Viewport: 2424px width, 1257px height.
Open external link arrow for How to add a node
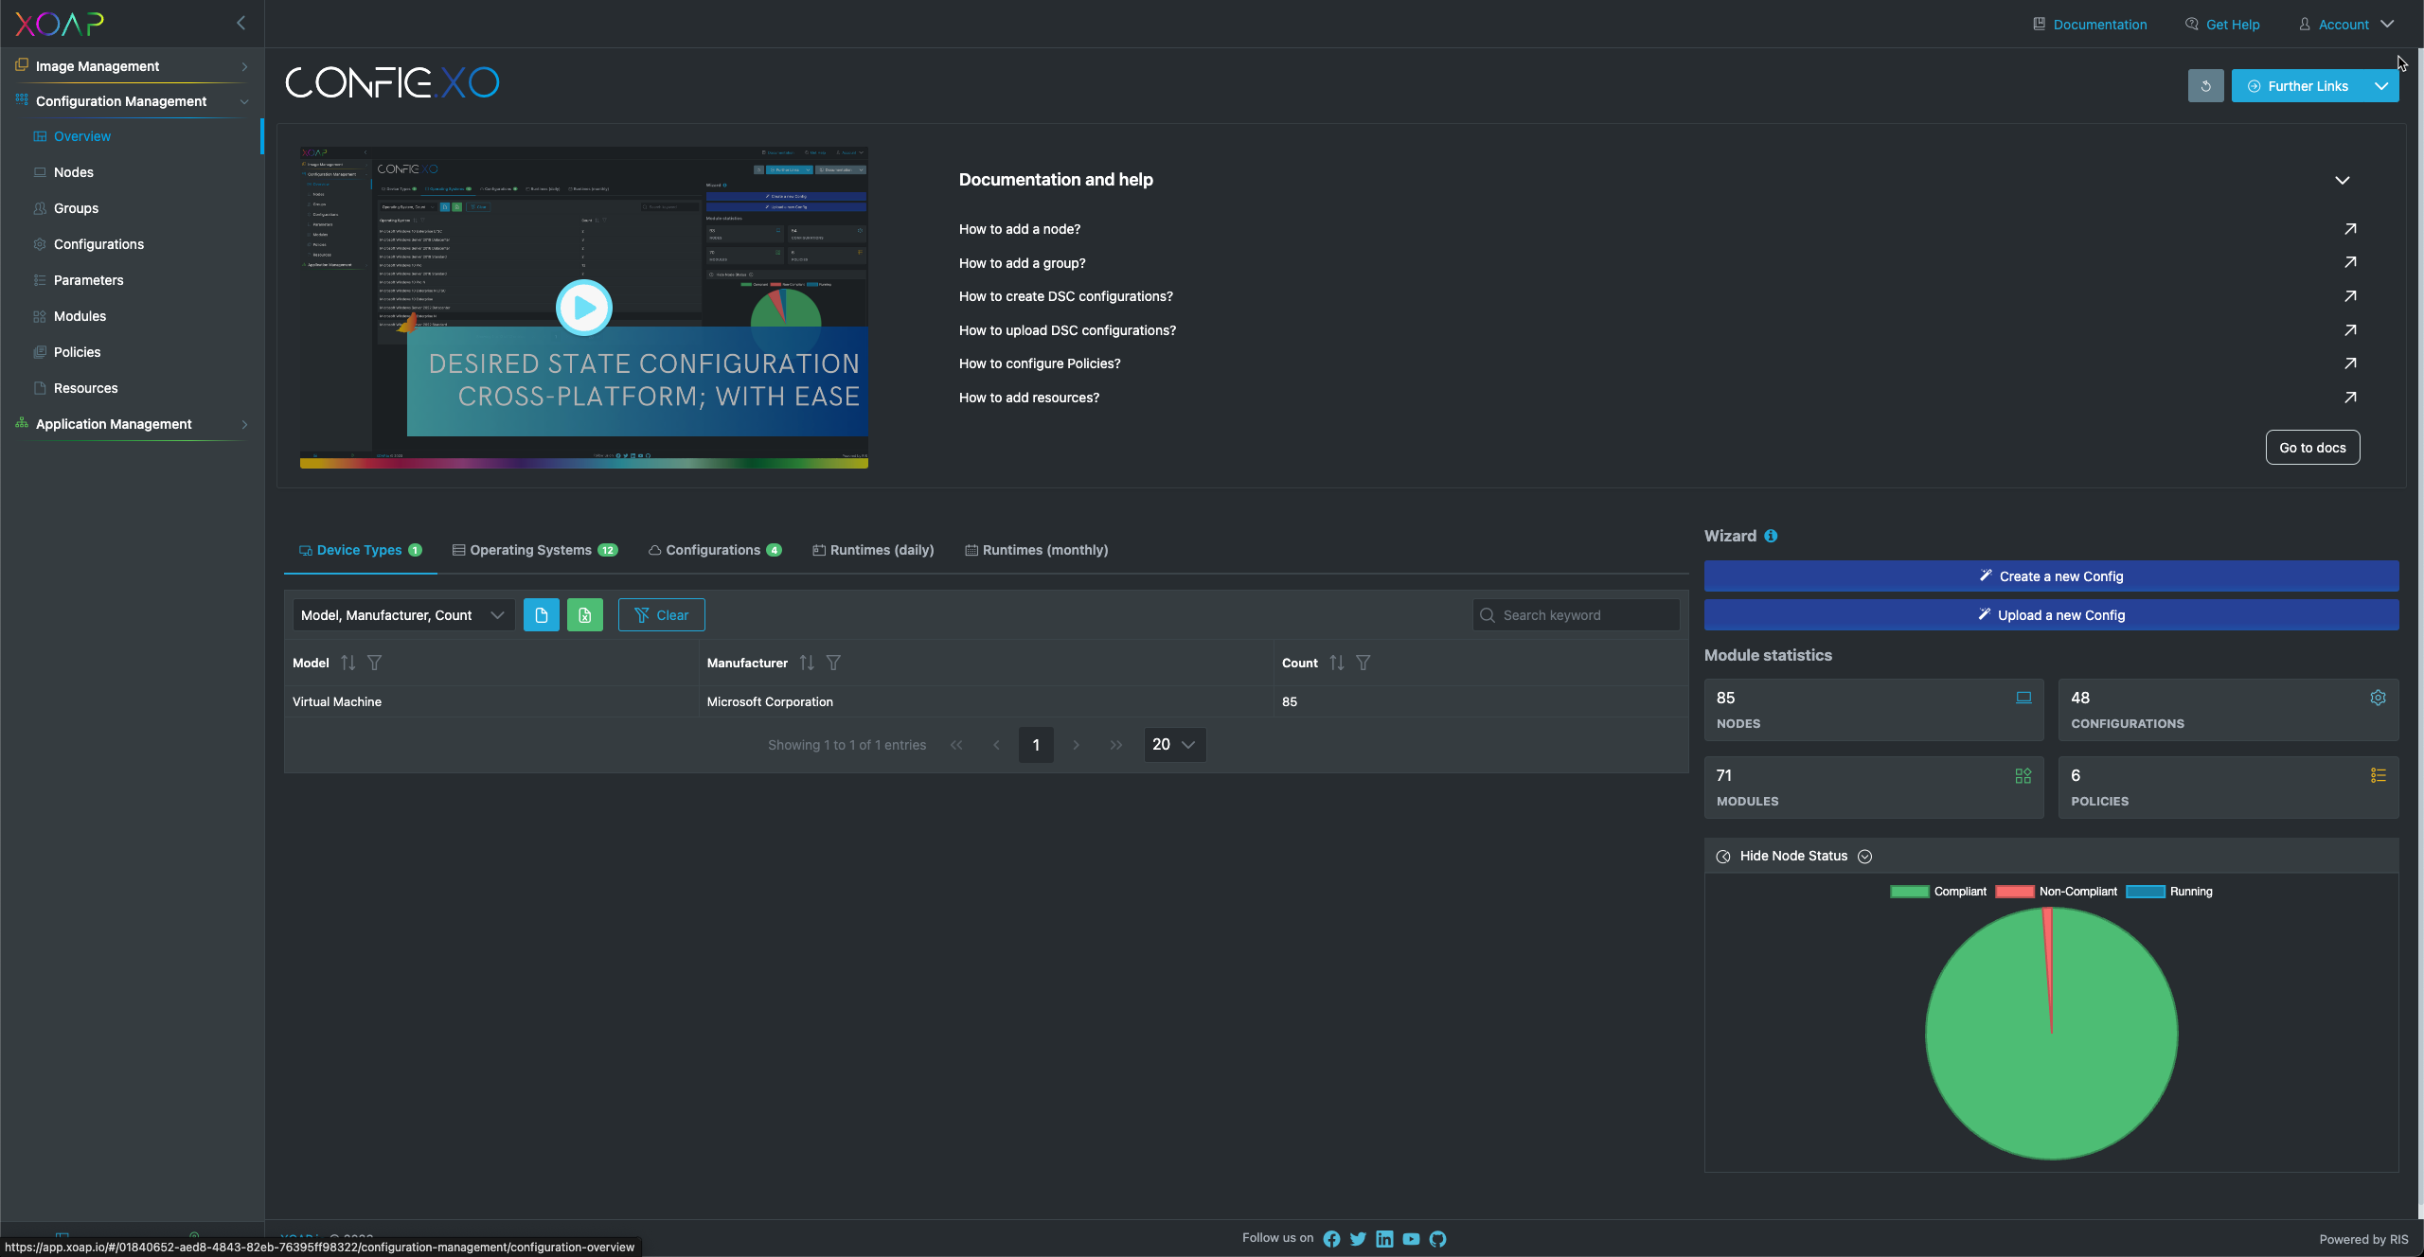tap(2349, 229)
